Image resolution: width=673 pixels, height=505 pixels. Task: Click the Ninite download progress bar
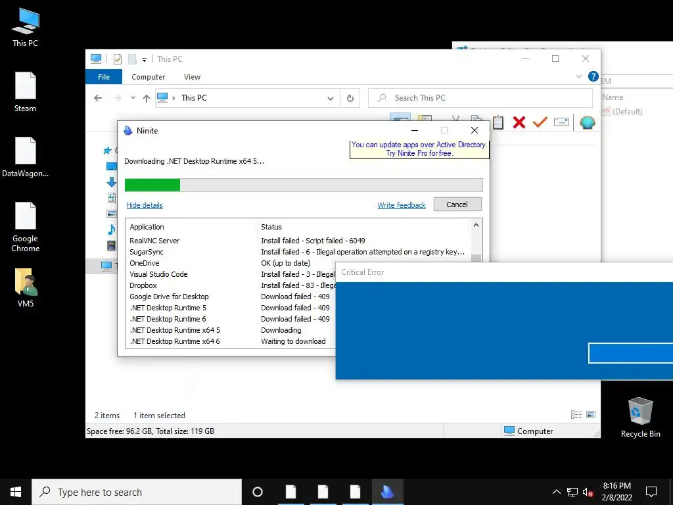pos(304,185)
